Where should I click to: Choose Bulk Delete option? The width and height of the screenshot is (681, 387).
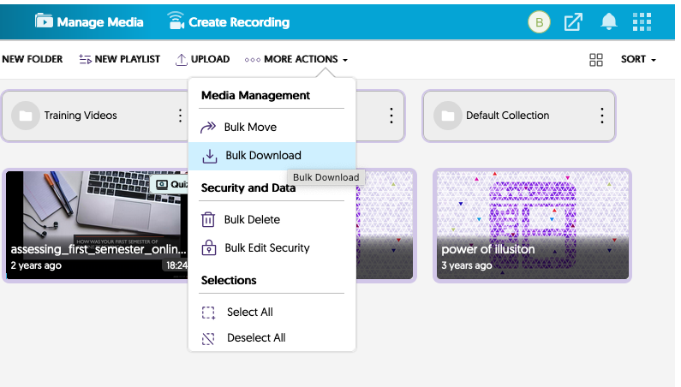pyautogui.click(x=252, y=220)
